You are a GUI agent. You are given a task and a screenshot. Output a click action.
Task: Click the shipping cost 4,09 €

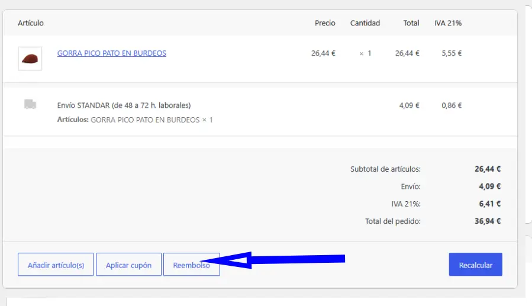pyautogui.click(x=409, y=105)
